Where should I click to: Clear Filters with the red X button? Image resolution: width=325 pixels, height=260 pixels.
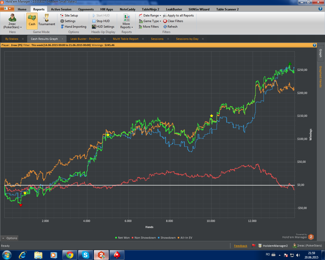point(173,21)
